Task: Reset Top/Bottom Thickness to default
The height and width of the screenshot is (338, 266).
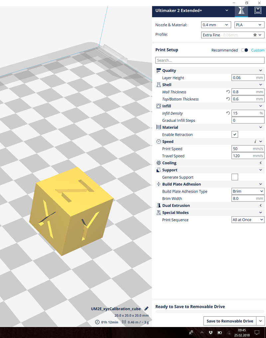Action: coord(228,99)
